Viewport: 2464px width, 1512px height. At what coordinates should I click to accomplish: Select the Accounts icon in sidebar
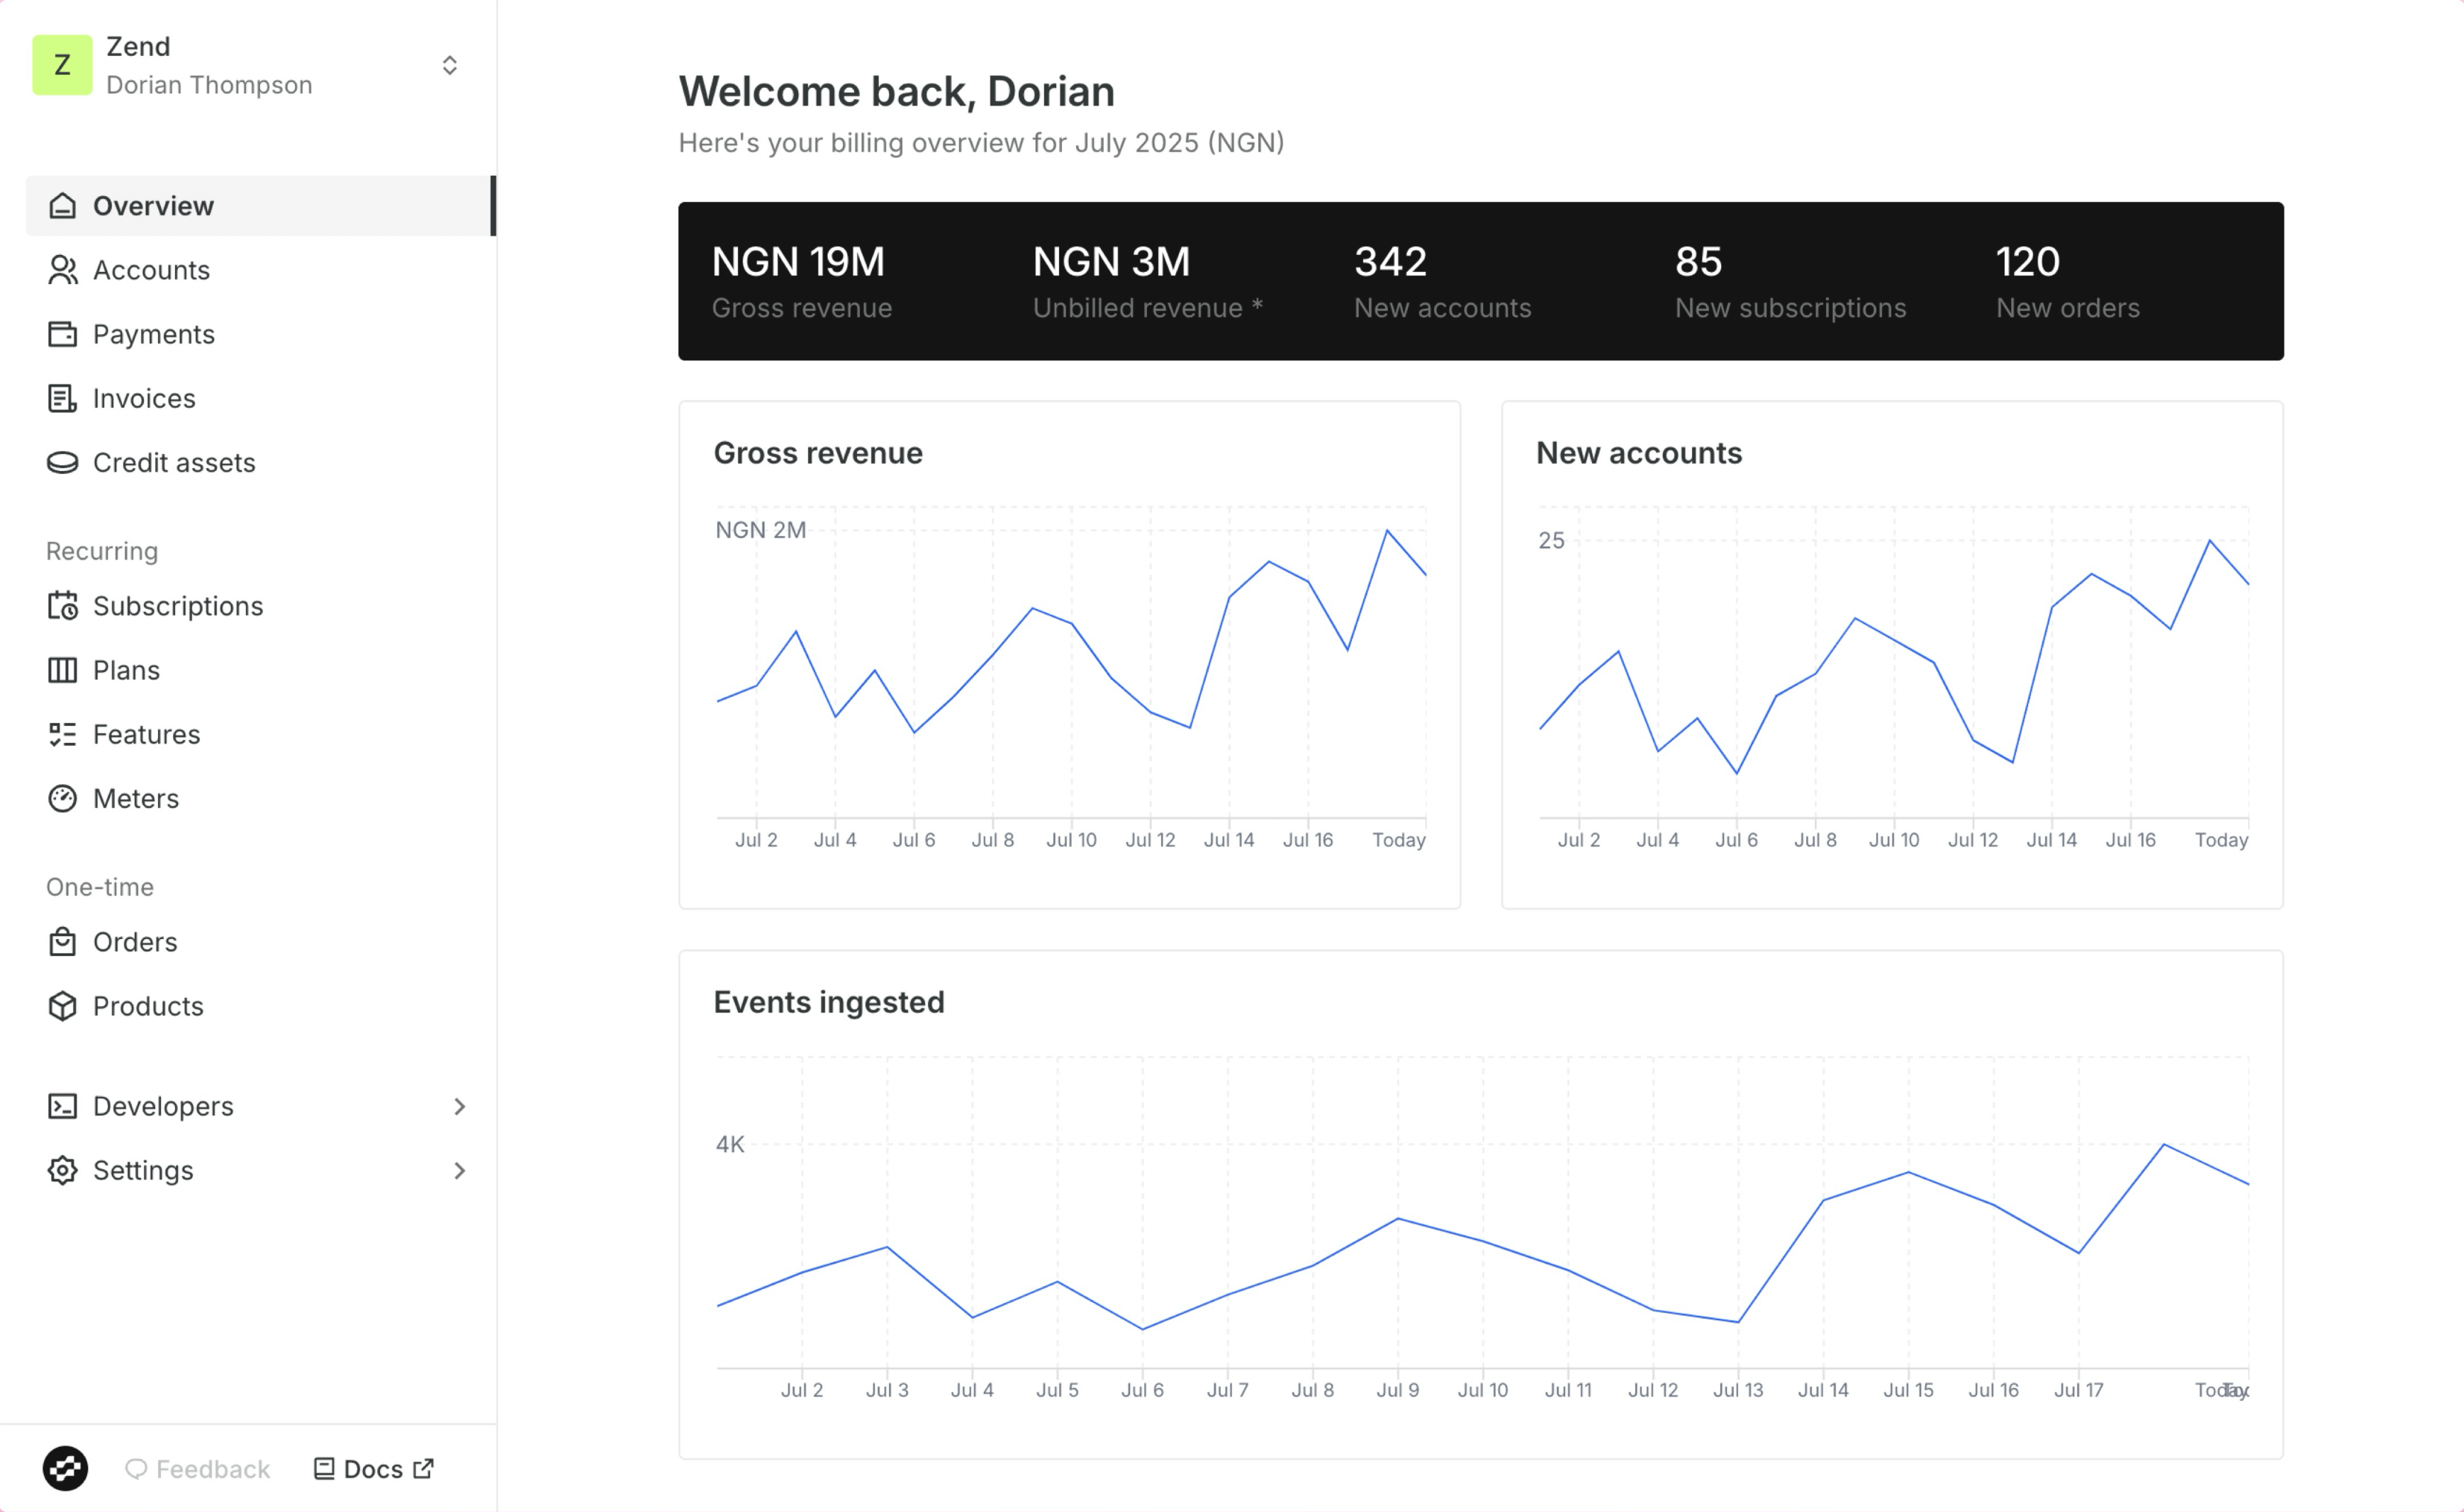[63, 270]
